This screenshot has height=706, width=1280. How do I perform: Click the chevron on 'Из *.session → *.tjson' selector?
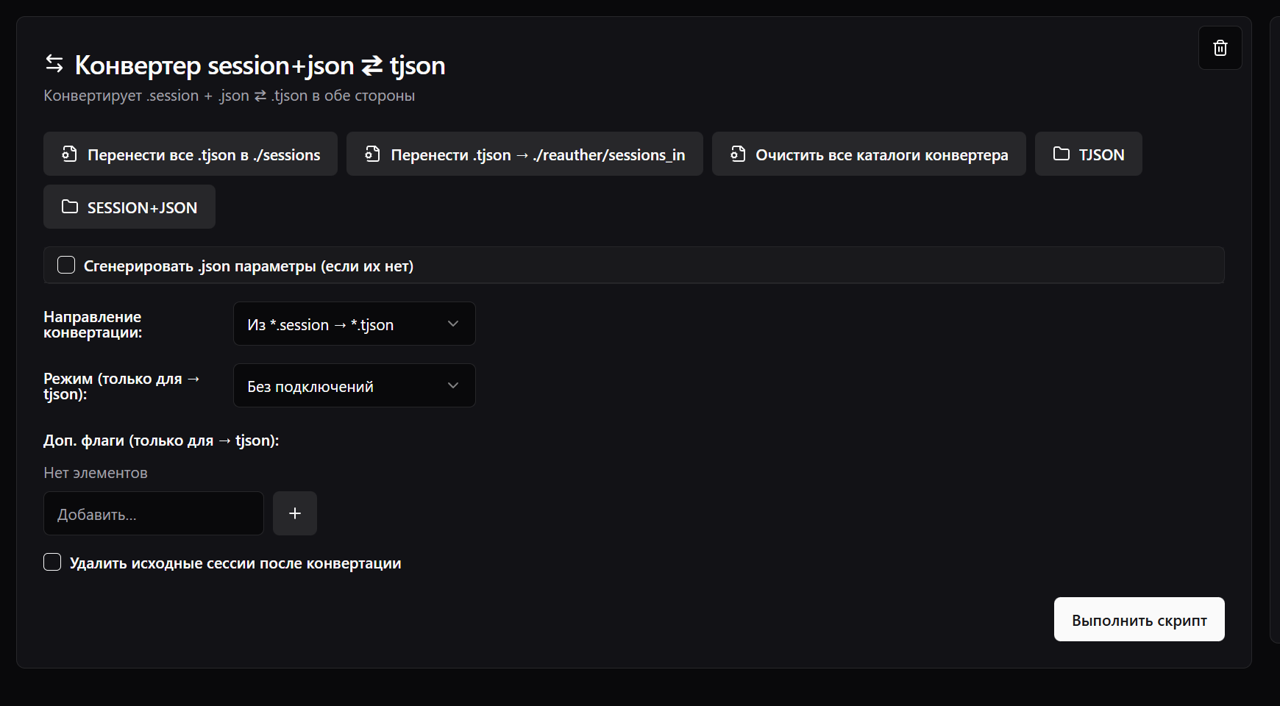click(x=453, y=324)
